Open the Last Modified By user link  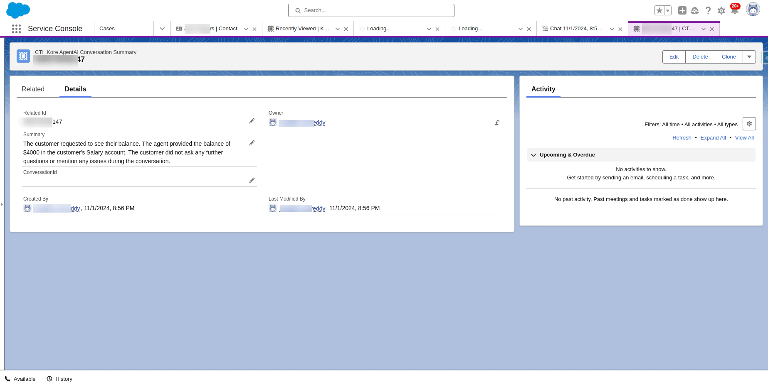(302, 208)
